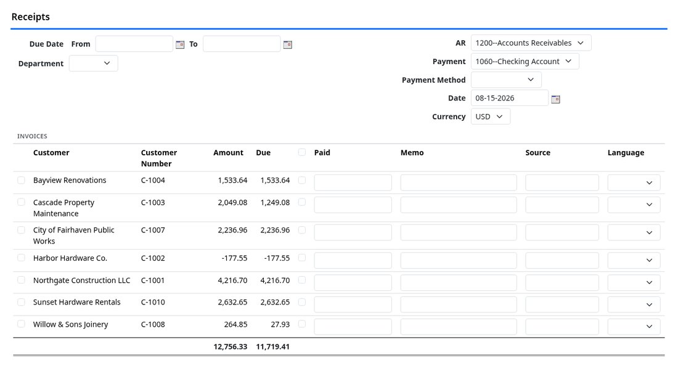678x371 pixels.
Task: Open Language dropdown for Willow & Sons Joinery
Action: (x=634, y=327)
